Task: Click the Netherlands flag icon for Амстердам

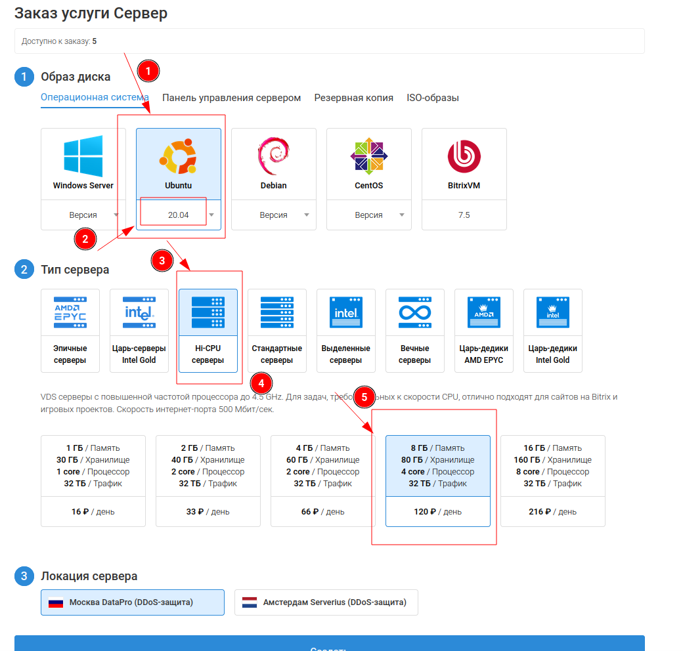Action: 249,602
